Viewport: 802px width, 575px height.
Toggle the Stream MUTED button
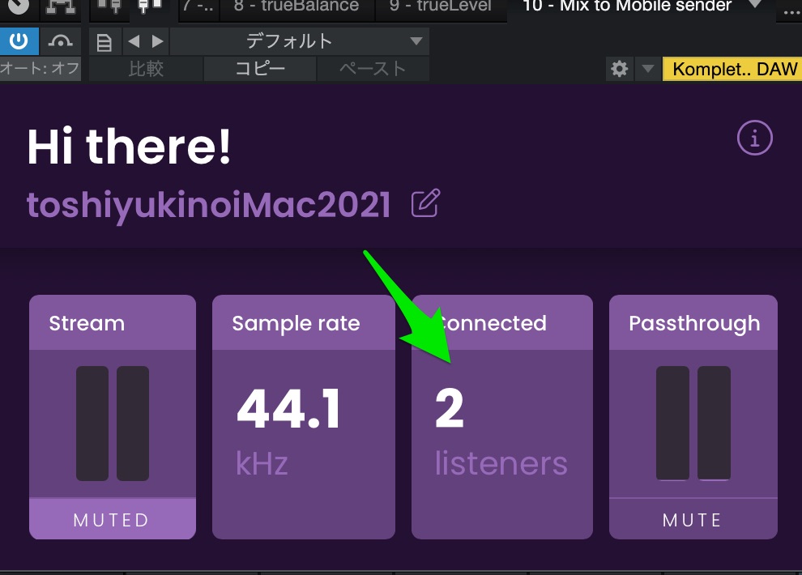click(x=112, y=519)
